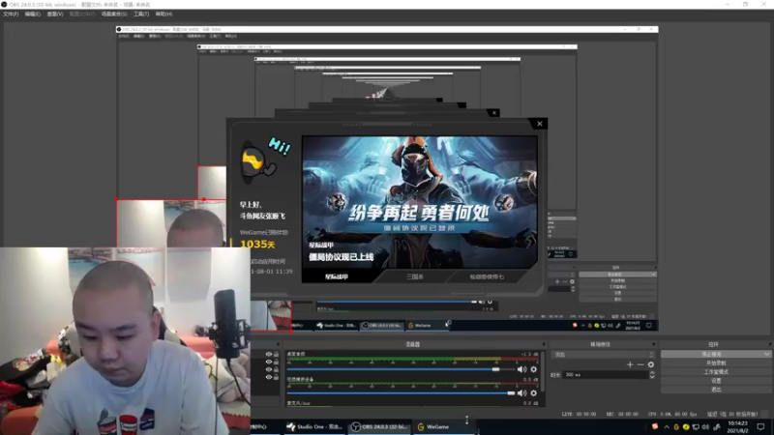
Task: Mute the second mixer track's speaker icon
Action: [x=521, y=393]
